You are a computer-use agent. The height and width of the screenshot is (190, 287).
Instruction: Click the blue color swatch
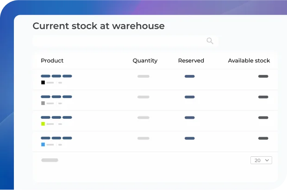click(x=43, y=145)
